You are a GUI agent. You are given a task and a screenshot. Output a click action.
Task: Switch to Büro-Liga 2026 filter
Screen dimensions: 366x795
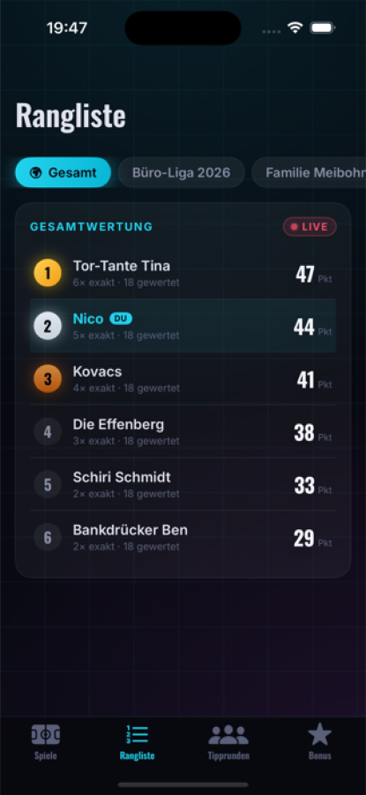coord(181,172)
